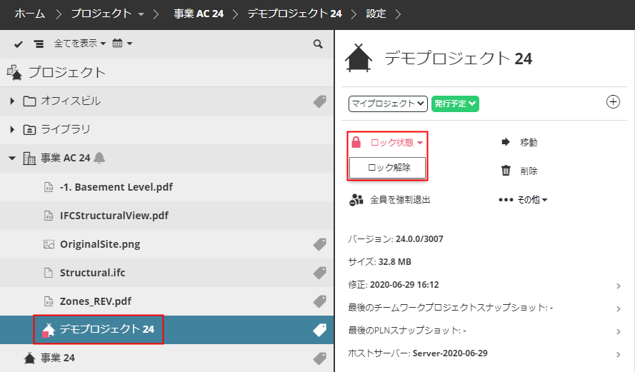
Task: Click the circled plus add icon
Action: click(x=613, y=102)
